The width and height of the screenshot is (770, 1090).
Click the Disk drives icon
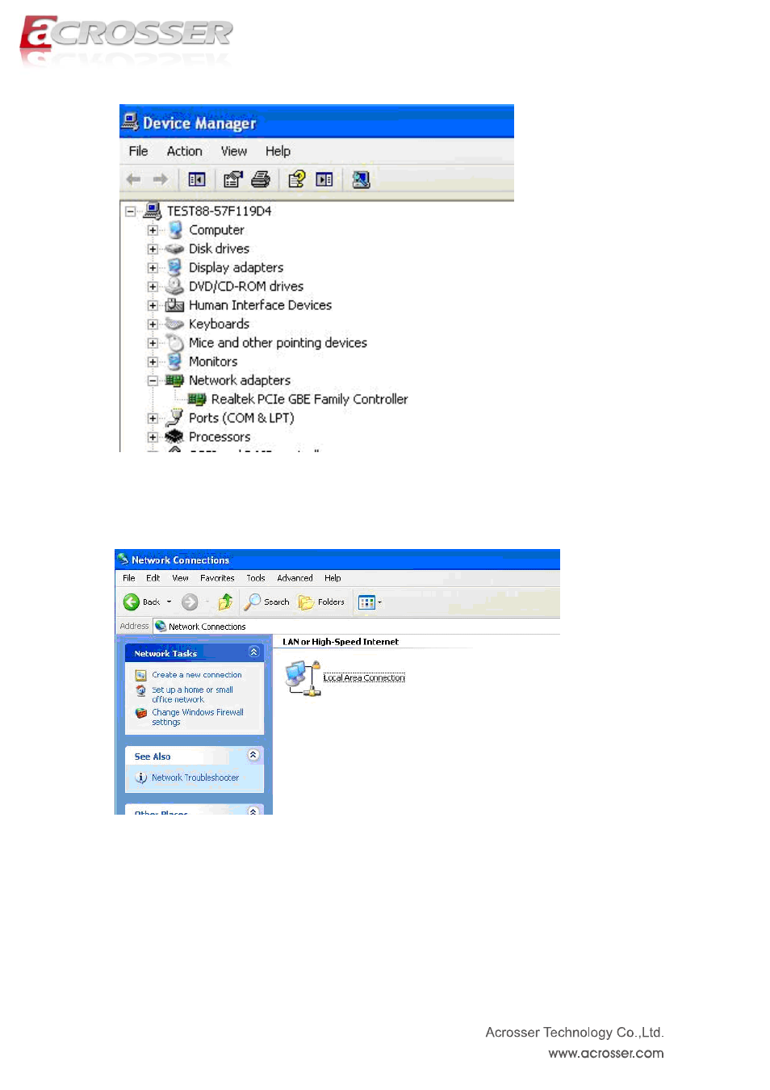tap(174, 249)
